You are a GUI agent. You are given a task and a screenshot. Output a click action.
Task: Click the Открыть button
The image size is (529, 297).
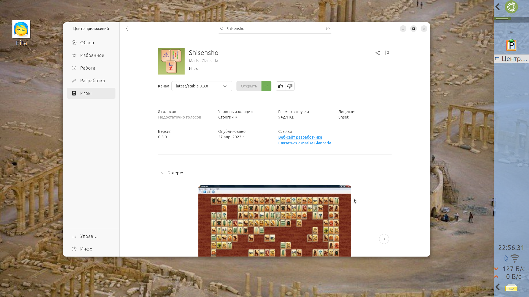249,86
